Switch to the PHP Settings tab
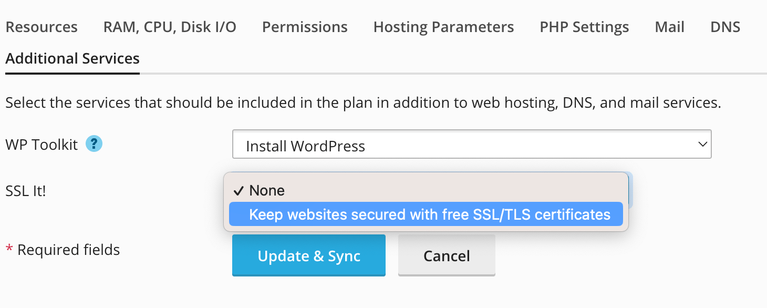Viewport: 767px width, 308px height. click(584, 27)
